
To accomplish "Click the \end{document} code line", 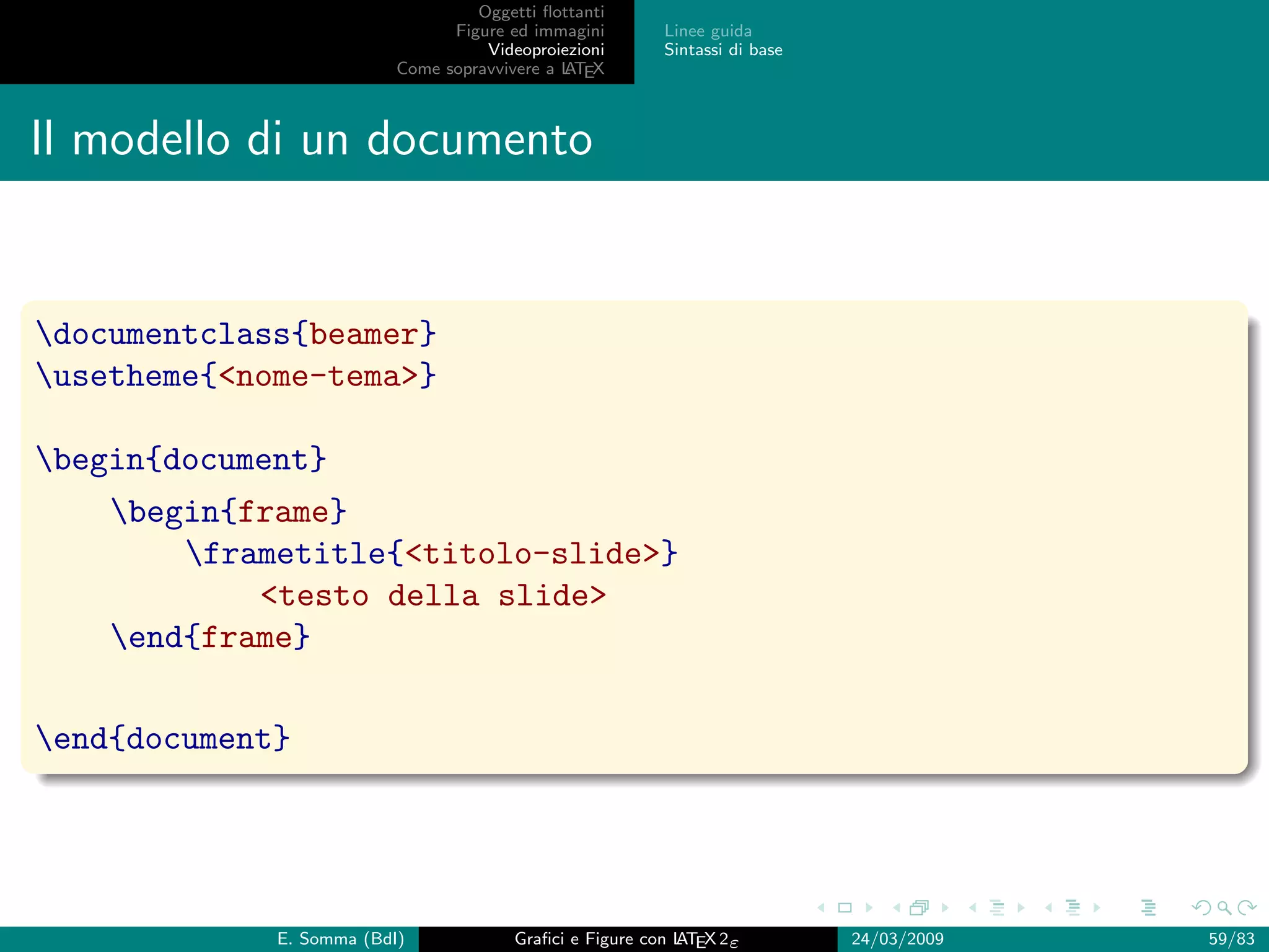I will pyautogui.click(x=163, y=739).
